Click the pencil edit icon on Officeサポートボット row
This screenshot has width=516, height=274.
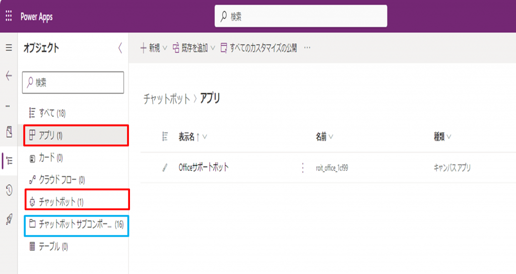(165, 167)
